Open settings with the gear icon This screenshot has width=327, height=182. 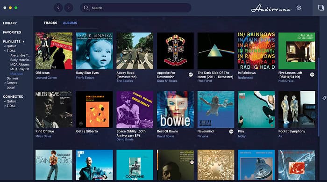(299, 8)
